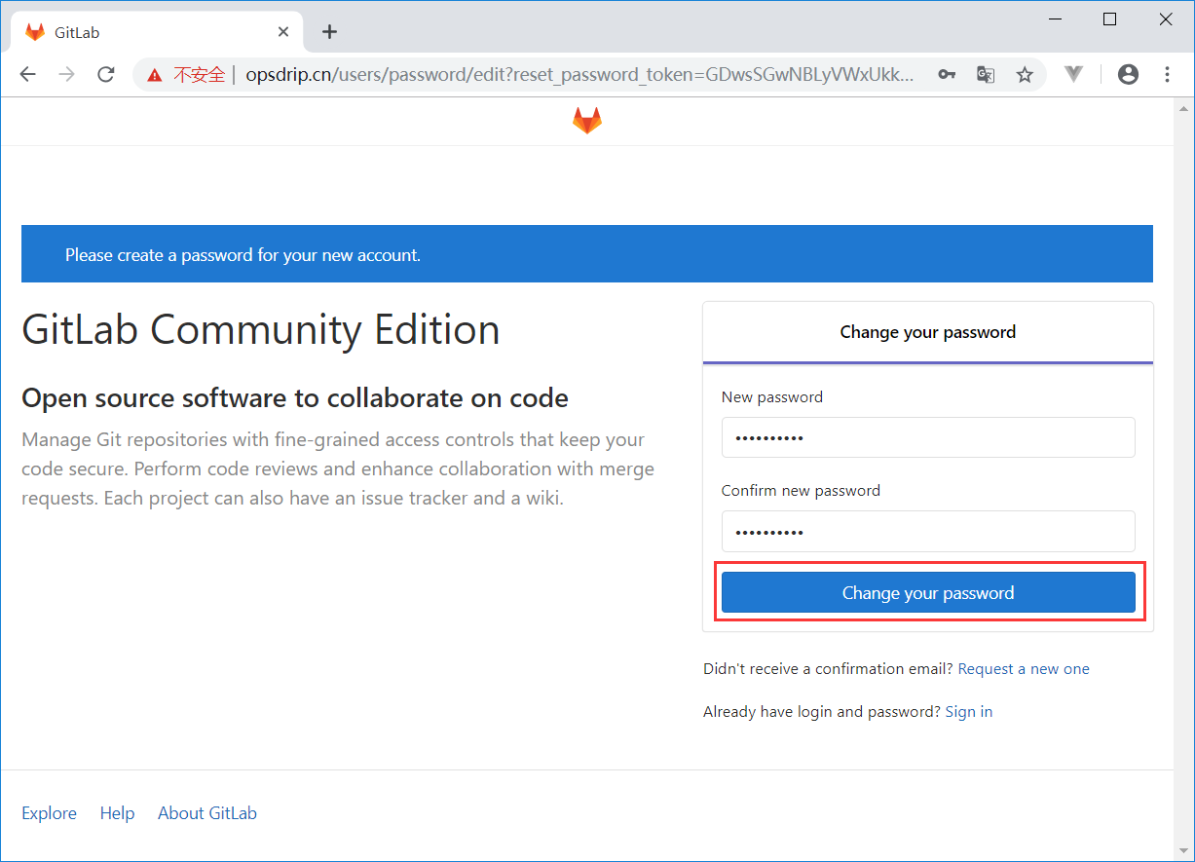Close the GitLab browser tab

pyautogui.click(x=283, y=32)
